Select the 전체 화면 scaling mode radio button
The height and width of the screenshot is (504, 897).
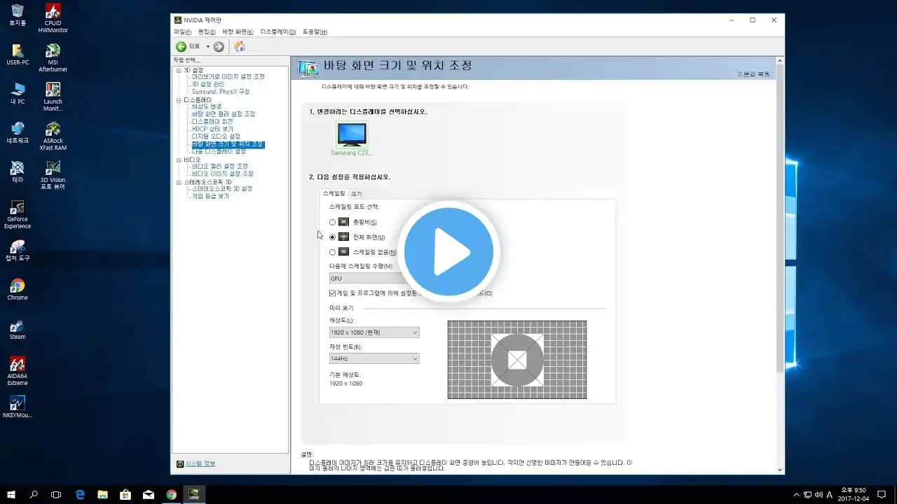click(332, 237)
